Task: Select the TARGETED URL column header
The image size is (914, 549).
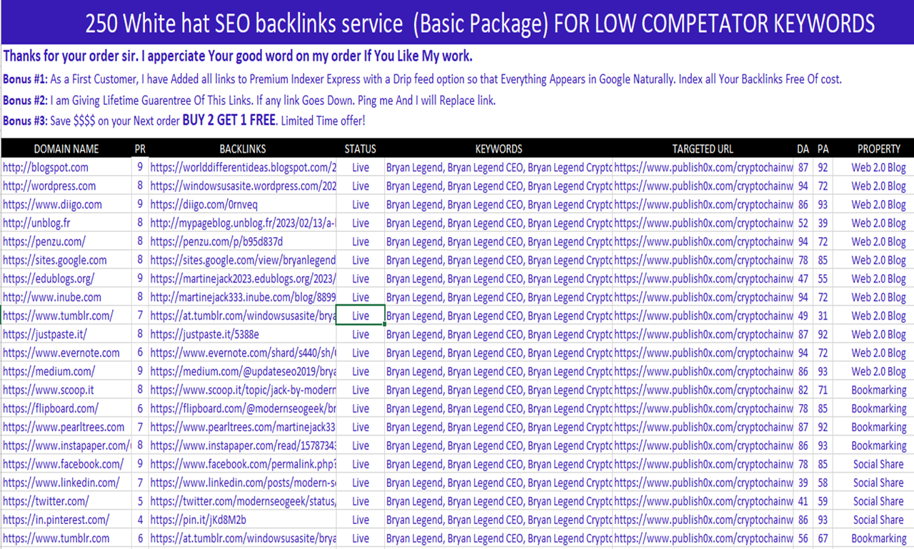Action: 703,148
